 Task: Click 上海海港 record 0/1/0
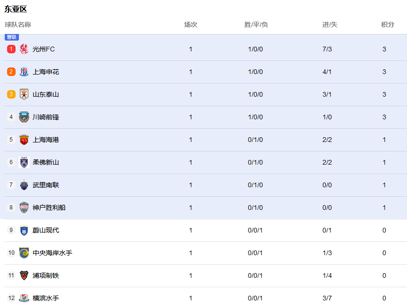coord(255,140)
